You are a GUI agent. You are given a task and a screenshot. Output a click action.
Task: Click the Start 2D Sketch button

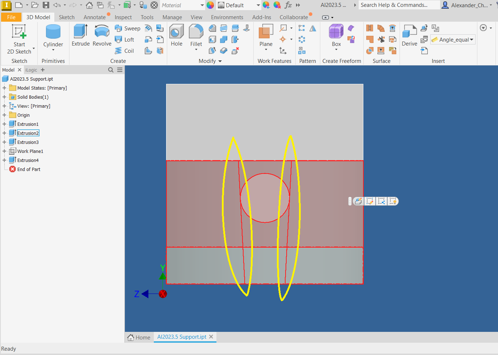click(19, 35)
